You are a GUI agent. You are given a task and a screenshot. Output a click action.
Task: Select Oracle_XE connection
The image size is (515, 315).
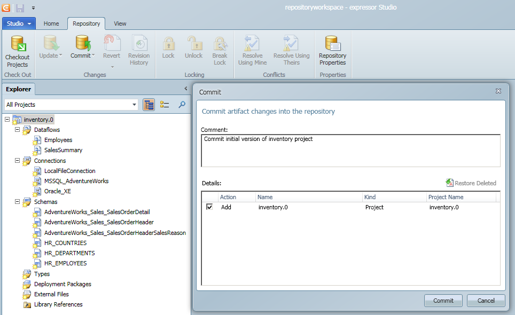point(58,191)
